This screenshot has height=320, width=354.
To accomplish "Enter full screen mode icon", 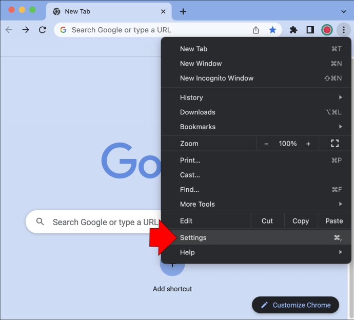I will (x=335, y=143).
